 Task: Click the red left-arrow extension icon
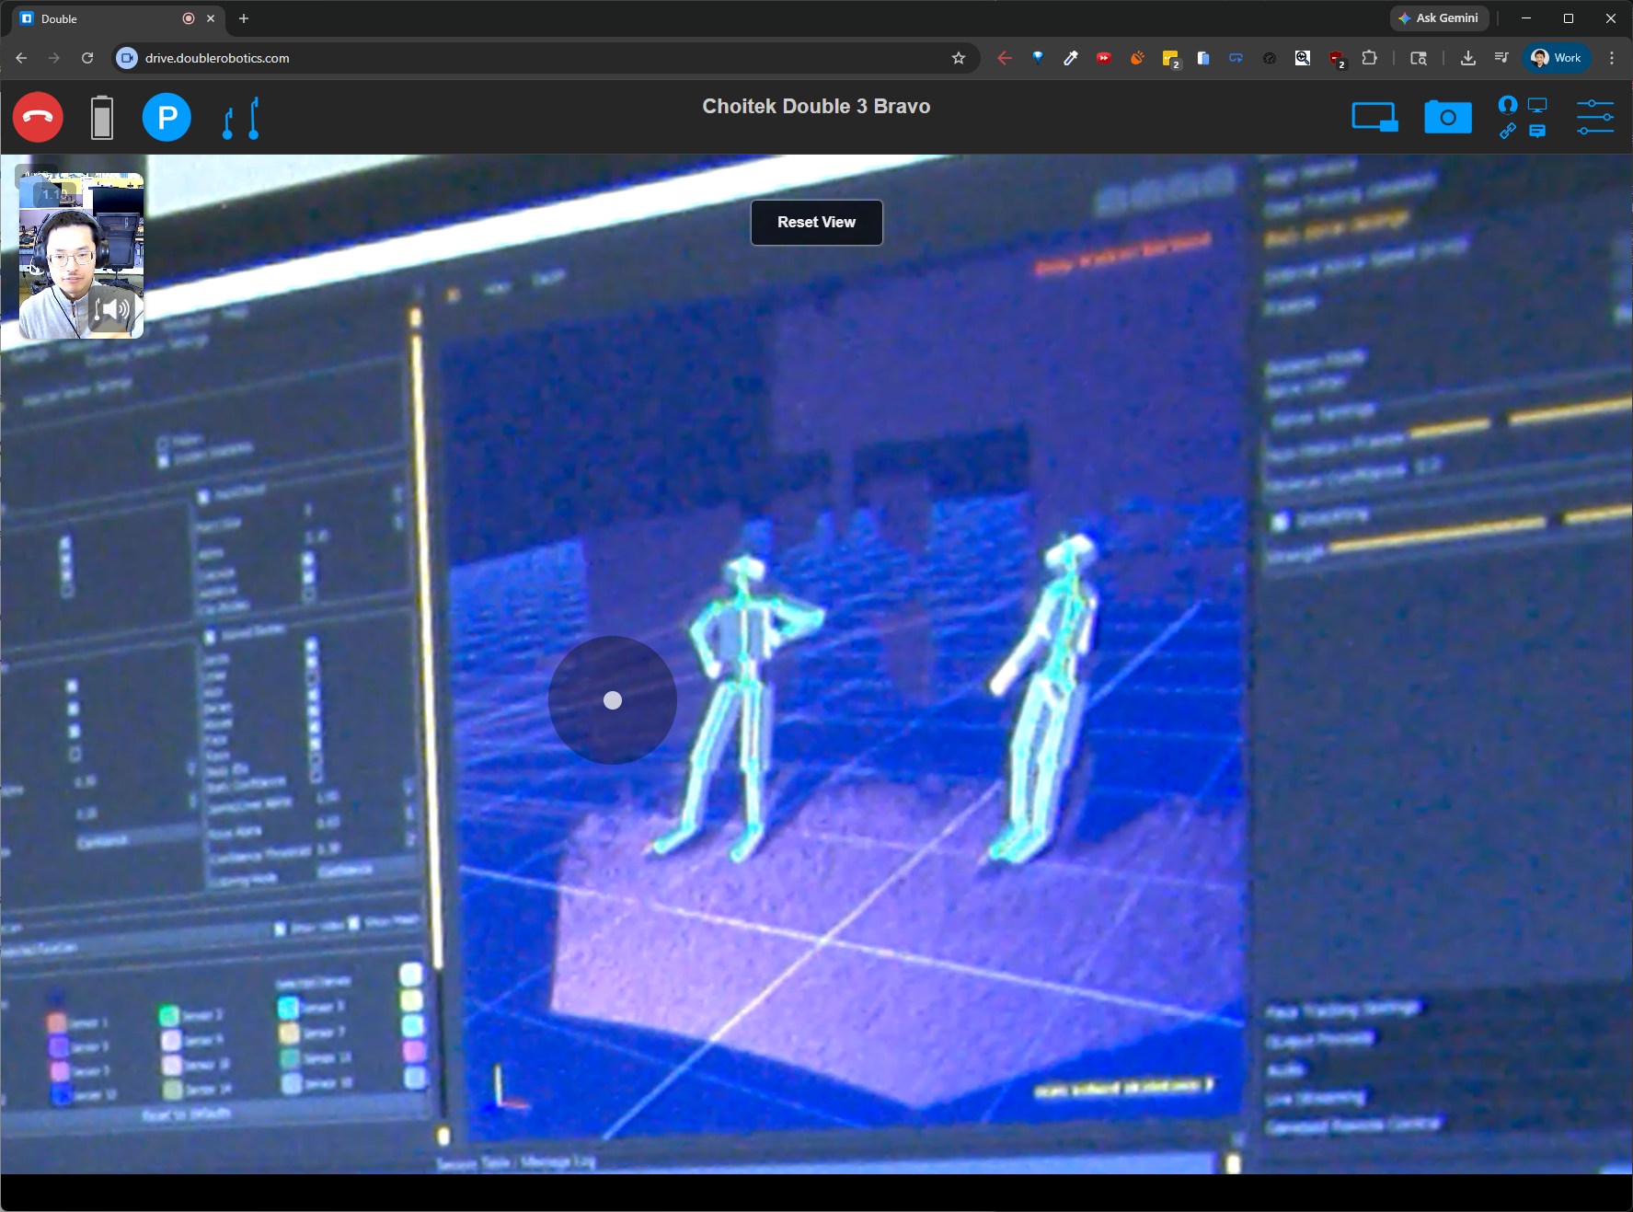point(1005,58)
